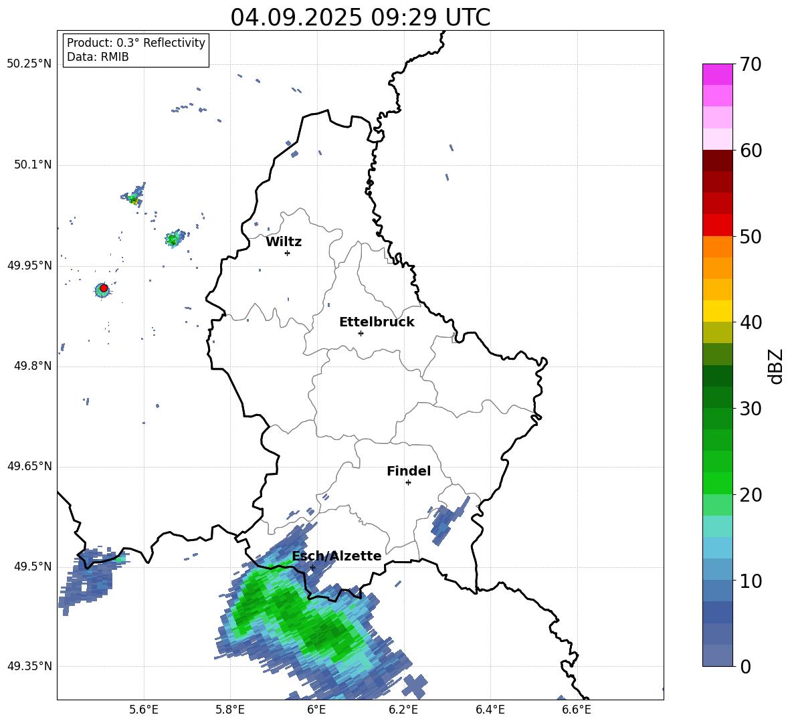Screen dimensions: 792x723
Task: Click the 10 label on the colorbar
Action: click(x=751, y=581)
